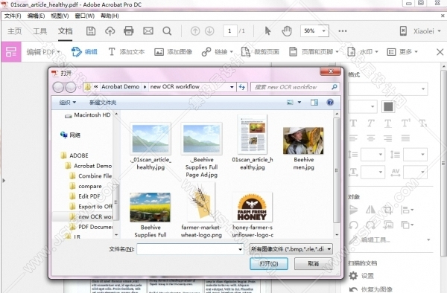Click the gray text color swatch

388,106
